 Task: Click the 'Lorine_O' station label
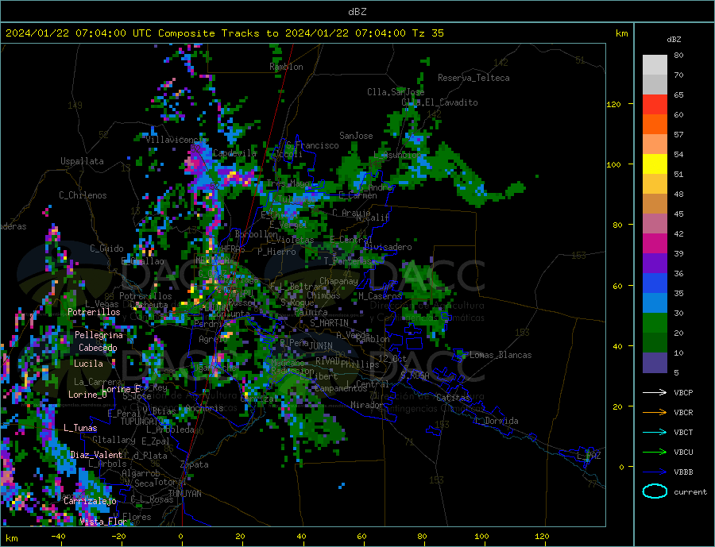click(87, 395)
